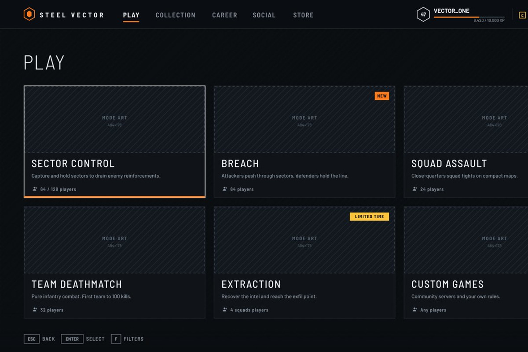528x352 pixels.
Task: Click the EXTRACTION title text
Action: [x=251, y=284]
